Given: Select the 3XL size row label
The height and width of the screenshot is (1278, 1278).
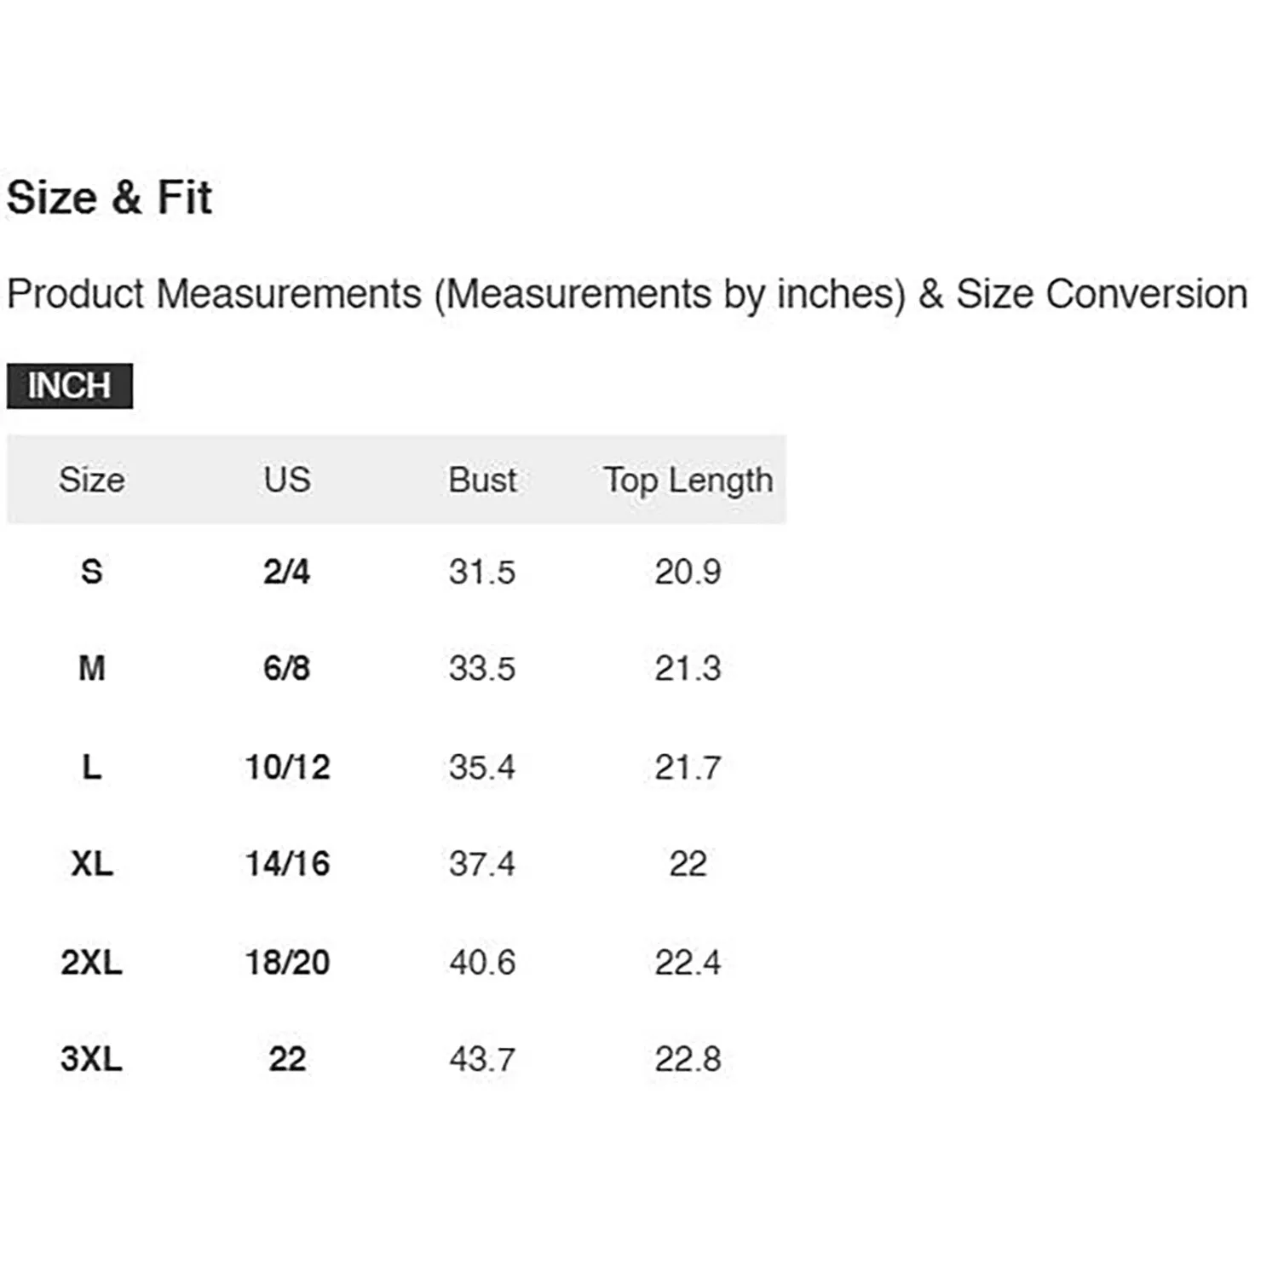Looking at the screenshot, I should pos(92,1059).
